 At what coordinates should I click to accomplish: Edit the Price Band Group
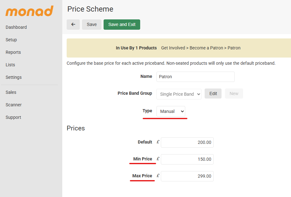click(x=213, y=93)
